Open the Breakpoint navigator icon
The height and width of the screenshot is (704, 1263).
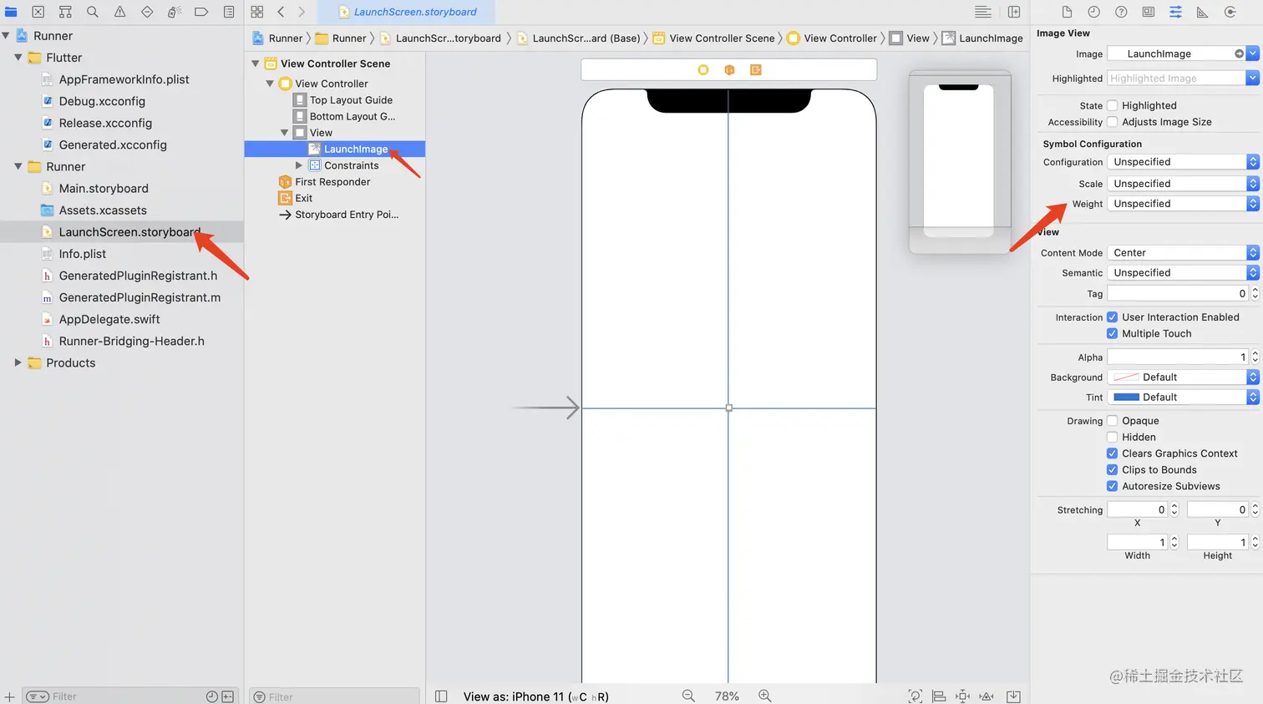(201, 12)
